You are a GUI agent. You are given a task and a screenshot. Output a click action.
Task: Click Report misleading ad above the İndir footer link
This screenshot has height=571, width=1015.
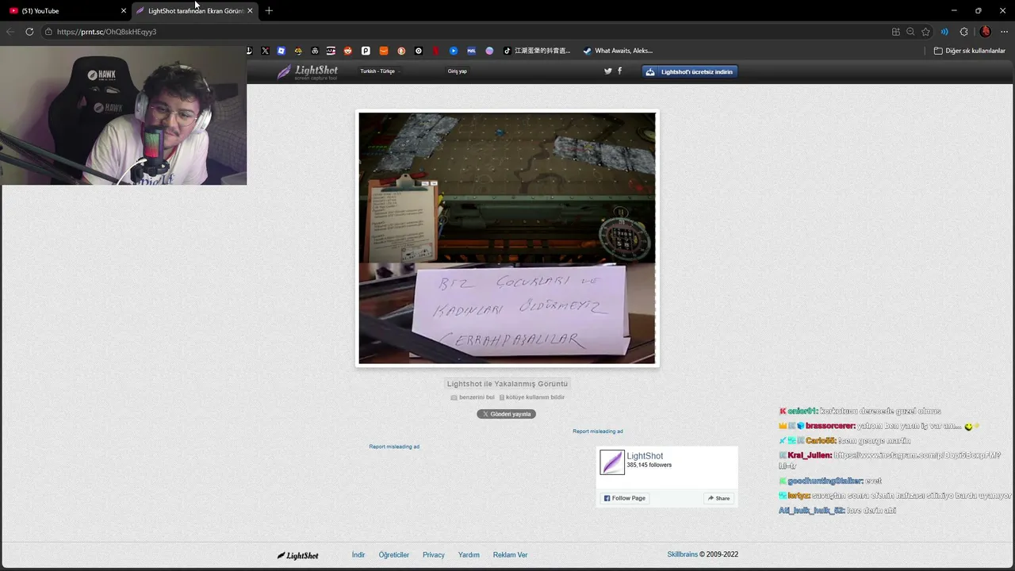coord(394,446)
